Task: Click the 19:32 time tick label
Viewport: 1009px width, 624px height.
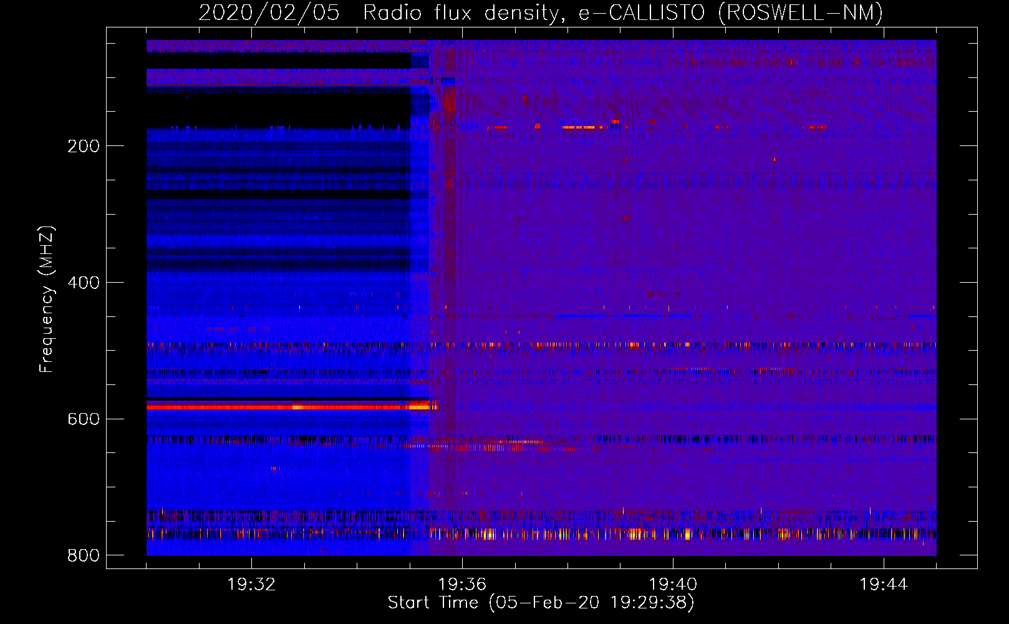Action: point(251,585)
